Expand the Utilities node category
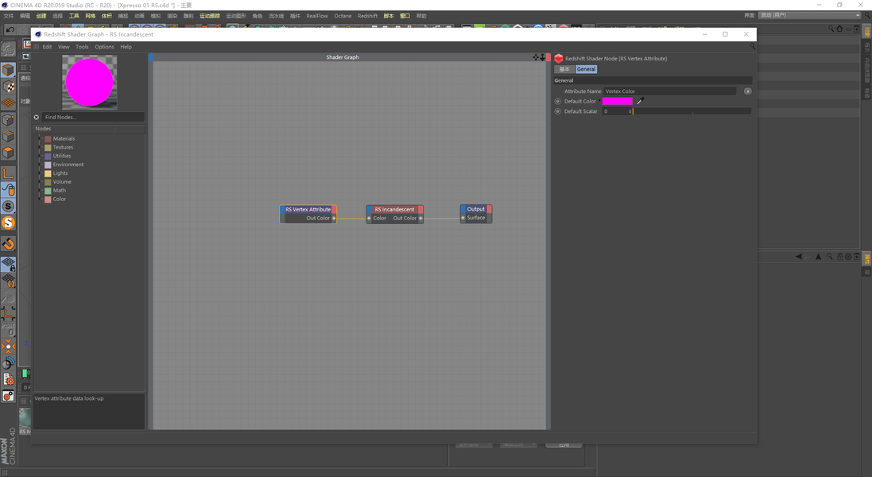872x477 pixels. pos(40,156)
